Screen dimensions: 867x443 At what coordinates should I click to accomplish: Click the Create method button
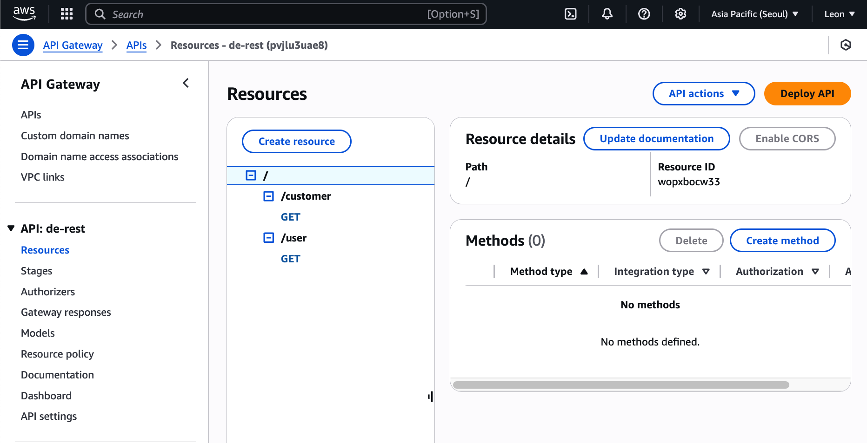click(782, 241)
